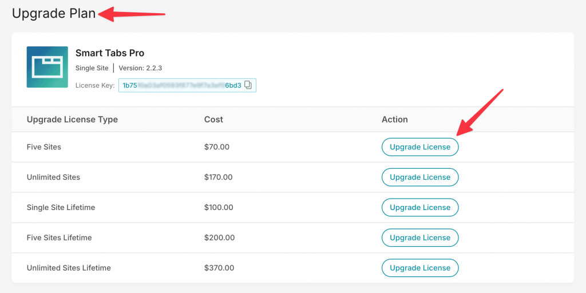Screen dimensions: 586x293
Task: Click the $70.00 cost cell
Action: [217, 147]
